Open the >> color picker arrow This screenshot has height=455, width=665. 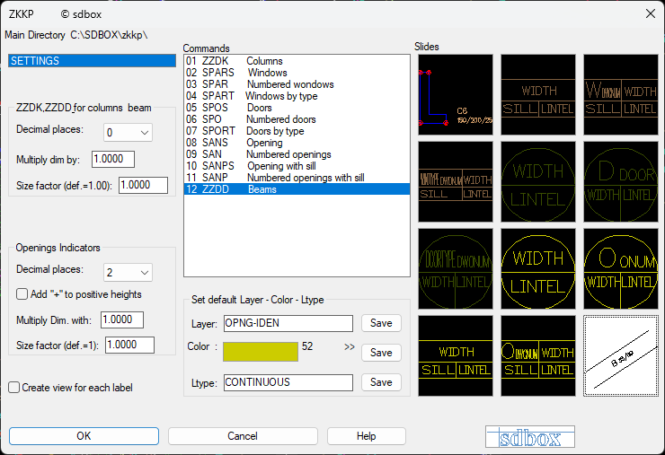(x=349, y=347)
